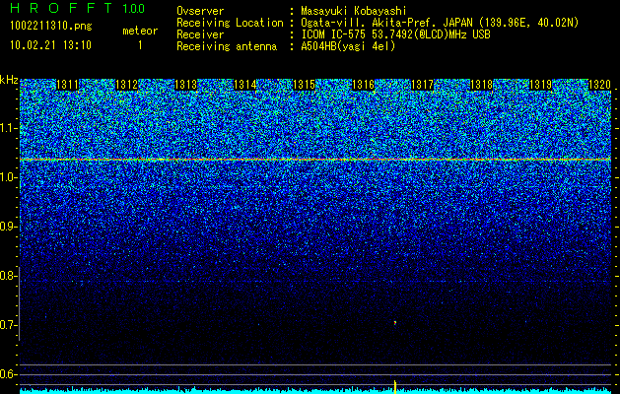Click the observer name Masayuki Kobayashi
Image resolution: width=620 pixels, height=394 pixels.
[354, 11]
